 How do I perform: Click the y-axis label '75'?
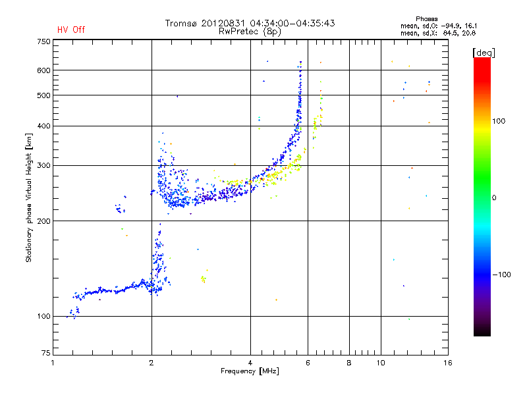46,353
